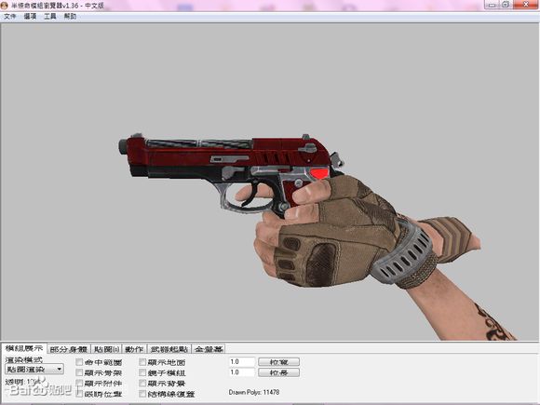Click the 拉寬 widen button
The height and width of the screenshot is (405, 540).
(x=278, y=362)
